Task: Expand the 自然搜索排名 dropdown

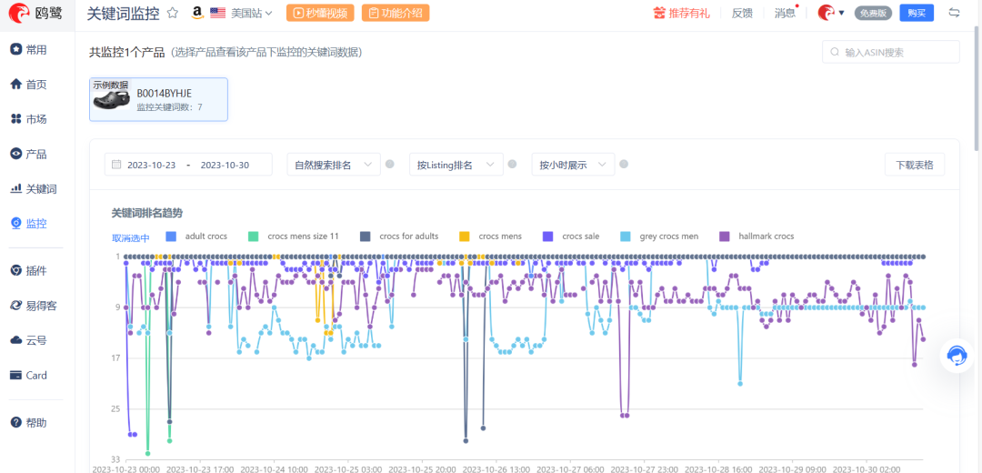Action: point(333,165)
